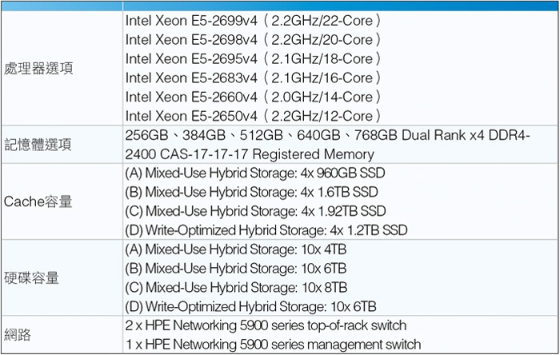Select Write-Optimized cache option 4x 1.2TB SSD
The height and width of the screenshot is (355, 560).
click(266, 230)
